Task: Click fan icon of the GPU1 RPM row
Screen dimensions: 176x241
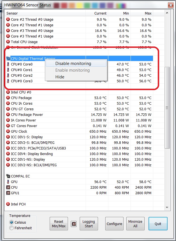Action: (x=8, y=193)
